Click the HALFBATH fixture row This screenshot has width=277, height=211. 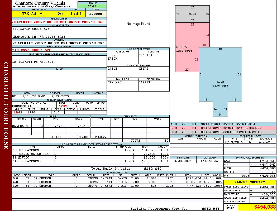click(51, 126)
